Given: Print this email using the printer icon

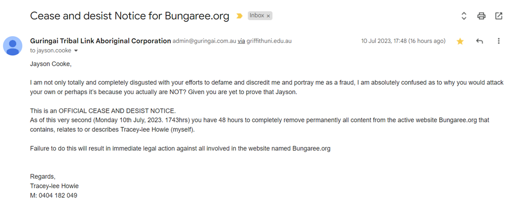Looking at the screenshot, I should click(481, 16).
